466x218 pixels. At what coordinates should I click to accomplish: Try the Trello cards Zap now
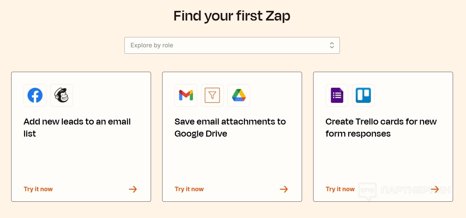[340, 189]
